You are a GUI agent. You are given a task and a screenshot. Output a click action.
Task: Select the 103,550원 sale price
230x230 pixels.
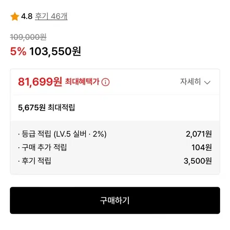click(x=55, y=51)
